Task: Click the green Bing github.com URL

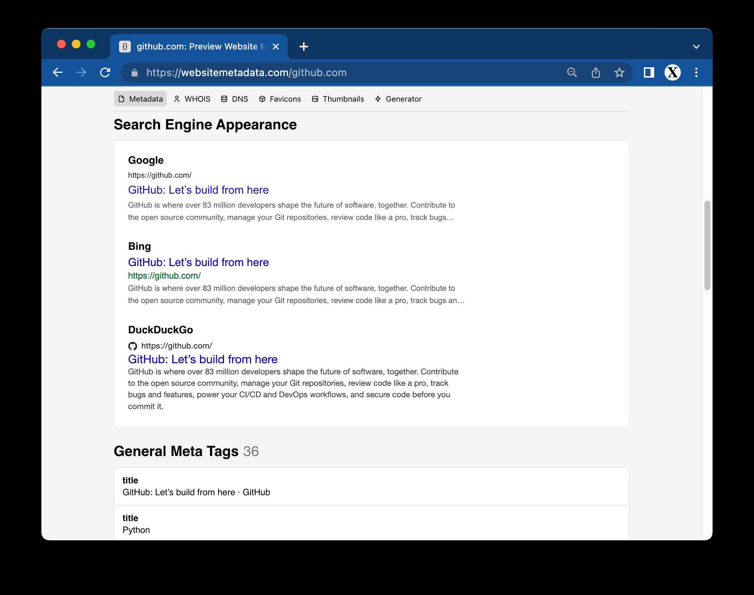Action: (x=164, y=276)
